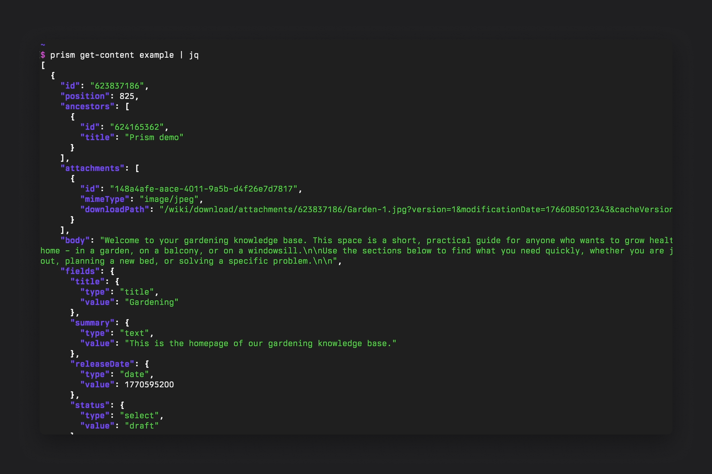Click the "Gardening" title value
The image size is (712, 474).
[x=151, y=302]
